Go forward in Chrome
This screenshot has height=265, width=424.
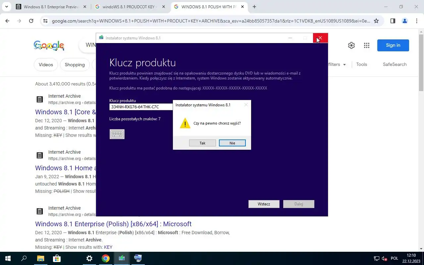[x=19, y=21]
